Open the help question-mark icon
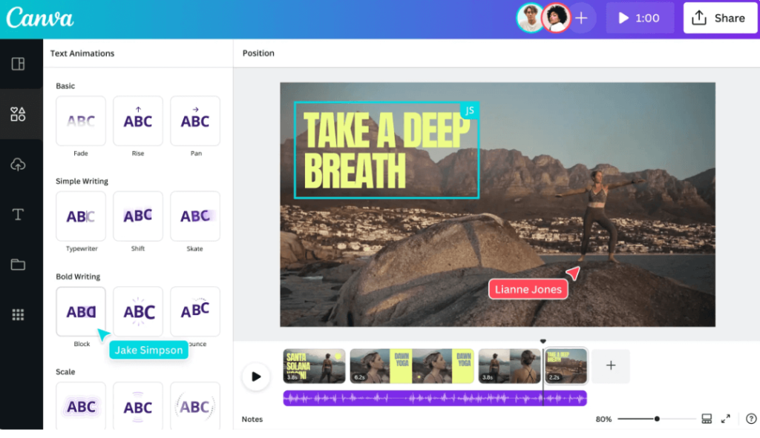Screen dimensions: 760x438 click(751, 419)
